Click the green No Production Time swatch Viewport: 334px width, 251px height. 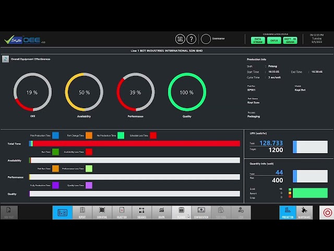[121, 135]
